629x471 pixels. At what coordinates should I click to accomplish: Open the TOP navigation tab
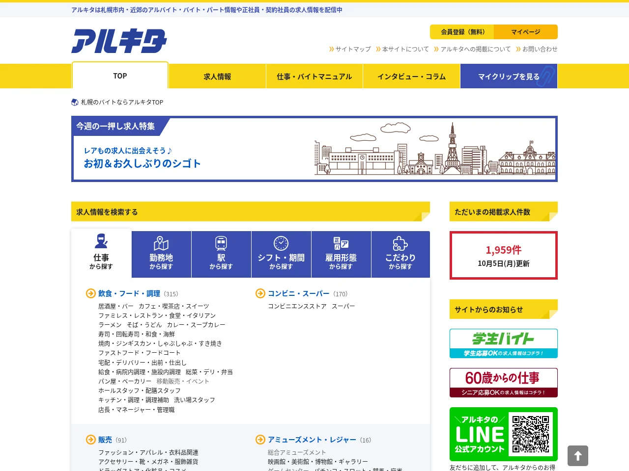[x=120, y=76]
